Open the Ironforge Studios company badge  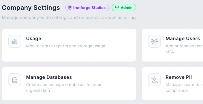(87, 8)
